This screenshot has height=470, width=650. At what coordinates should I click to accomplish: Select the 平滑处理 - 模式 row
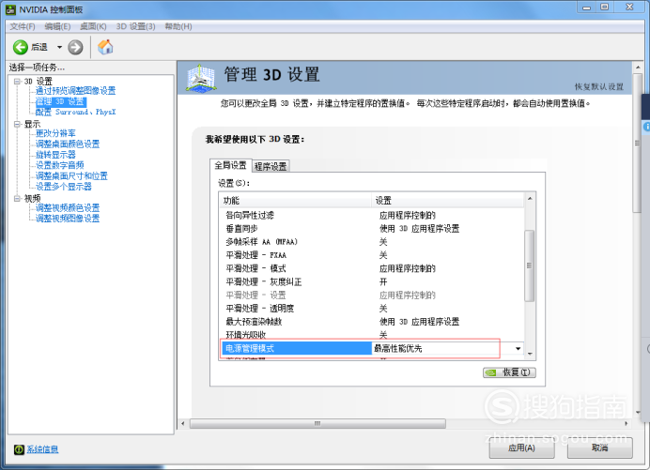371,268
